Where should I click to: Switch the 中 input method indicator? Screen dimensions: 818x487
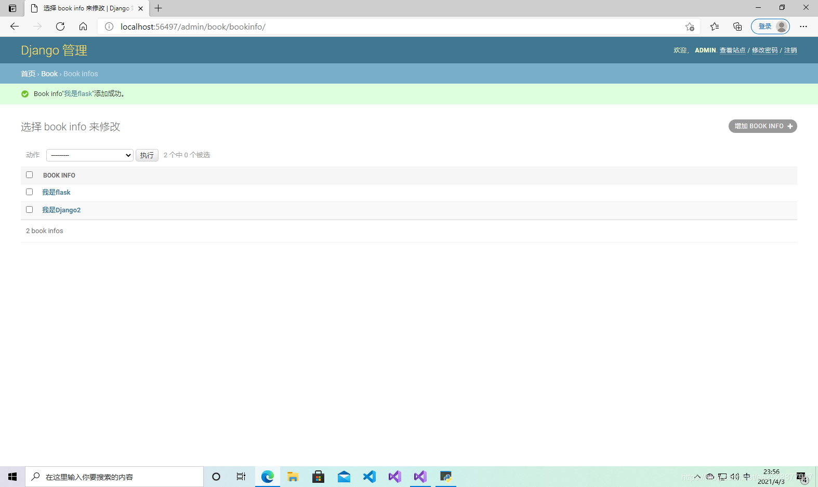click(747, 477)
